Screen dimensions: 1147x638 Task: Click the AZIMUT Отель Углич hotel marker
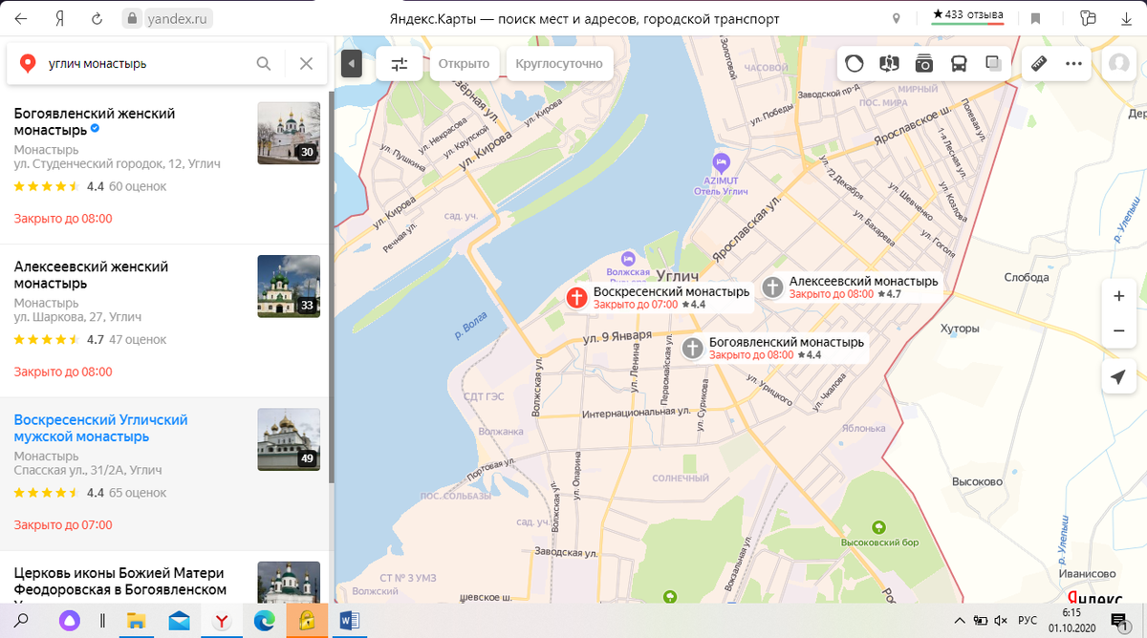click(x=722, y=162)
